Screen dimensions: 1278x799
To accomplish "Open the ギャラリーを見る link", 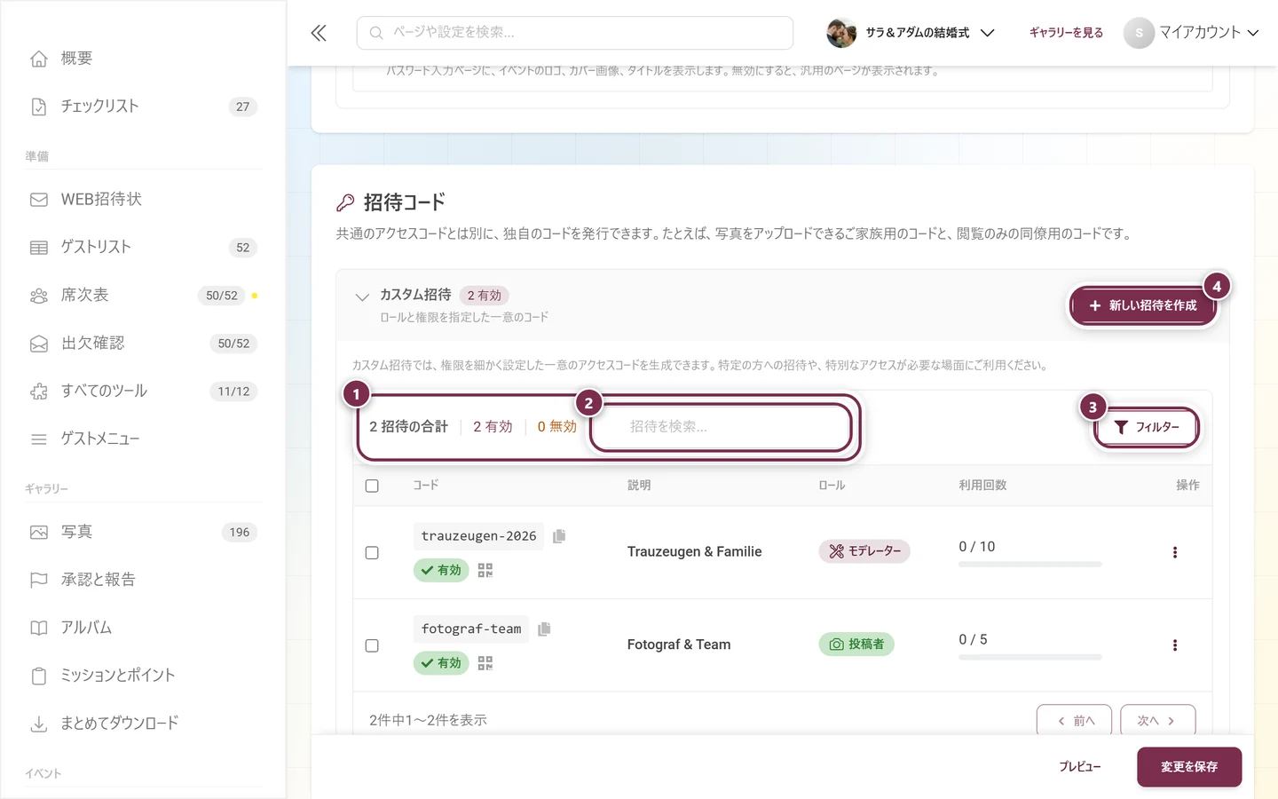I will point(1066,33).
